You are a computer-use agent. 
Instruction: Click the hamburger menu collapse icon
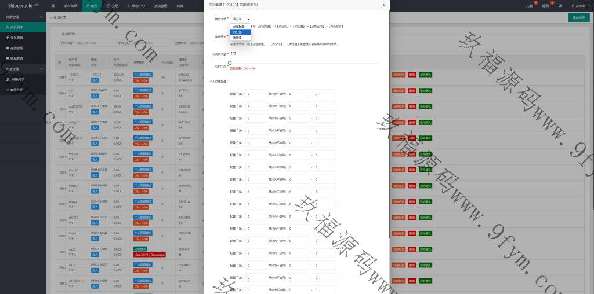coord(53,5)
